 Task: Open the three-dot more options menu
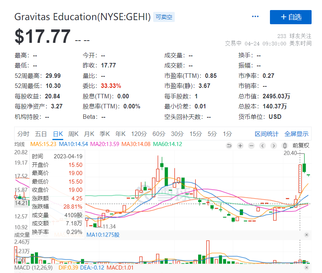coord(255,17)
